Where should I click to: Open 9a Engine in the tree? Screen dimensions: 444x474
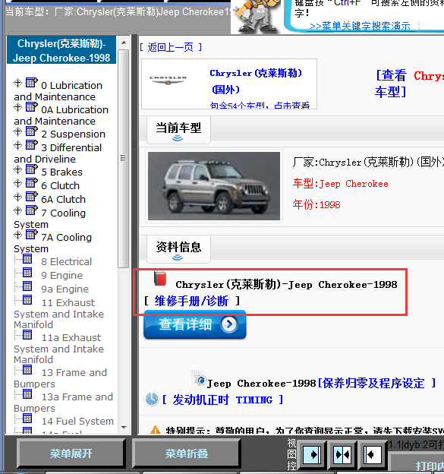point(65,289)
